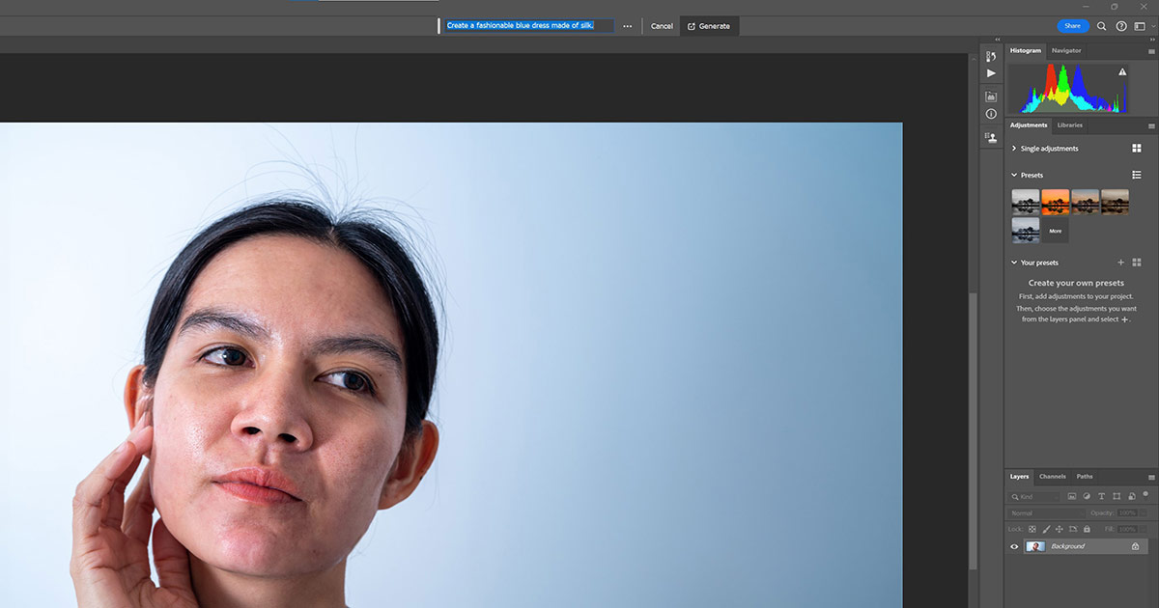
Task: Open the Properties info panel icon
Action: pos(991,114)
